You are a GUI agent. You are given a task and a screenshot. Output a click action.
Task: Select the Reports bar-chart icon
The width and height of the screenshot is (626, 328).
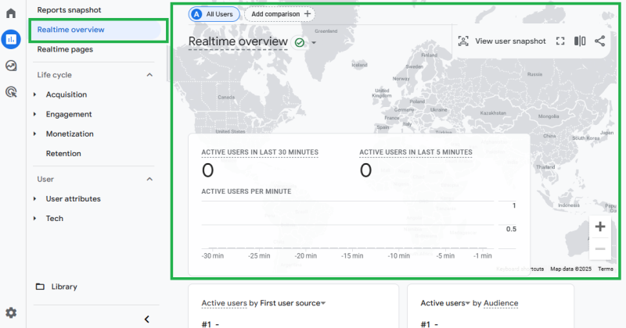(11, 39)
